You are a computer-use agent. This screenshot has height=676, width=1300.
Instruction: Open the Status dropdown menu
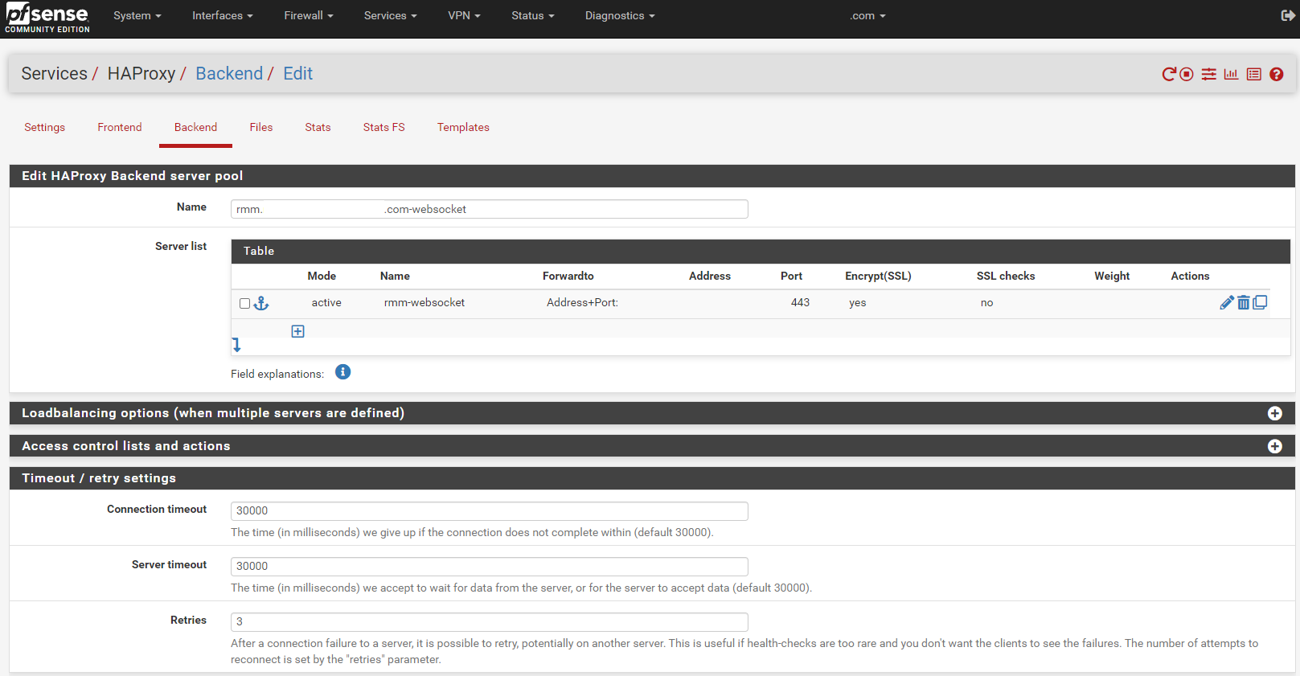[533, 15]
